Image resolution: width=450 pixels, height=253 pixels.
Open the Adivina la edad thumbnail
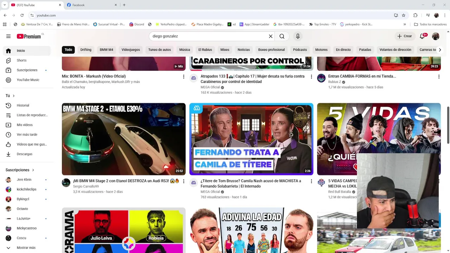pyautogui.click(x=251, y=230)
